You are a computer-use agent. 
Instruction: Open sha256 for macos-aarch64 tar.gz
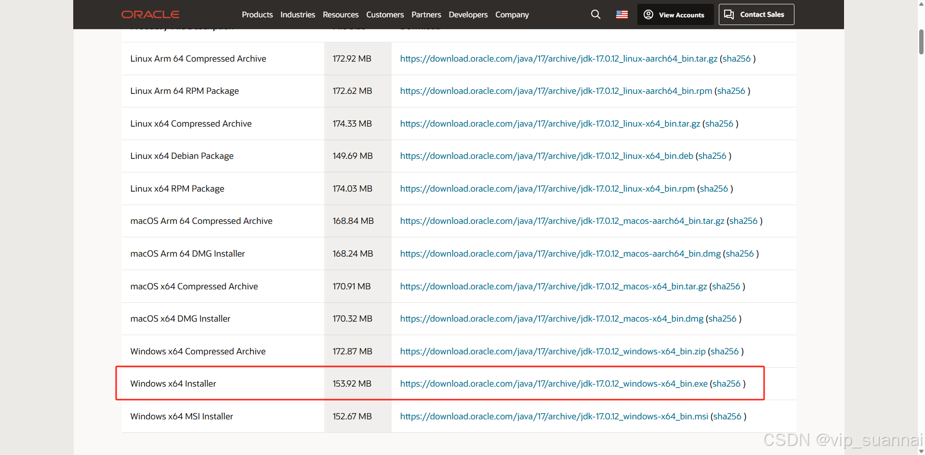(743, 221)
